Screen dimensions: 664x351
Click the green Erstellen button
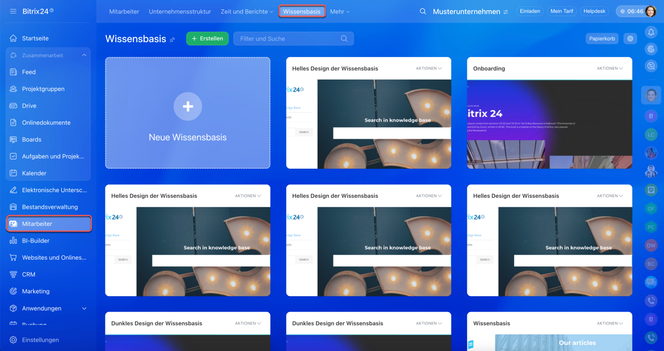208,38
